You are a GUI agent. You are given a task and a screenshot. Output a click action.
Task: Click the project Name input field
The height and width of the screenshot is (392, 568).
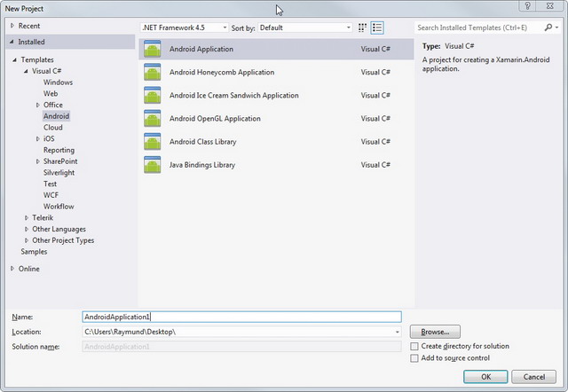[x=241, y=318]
